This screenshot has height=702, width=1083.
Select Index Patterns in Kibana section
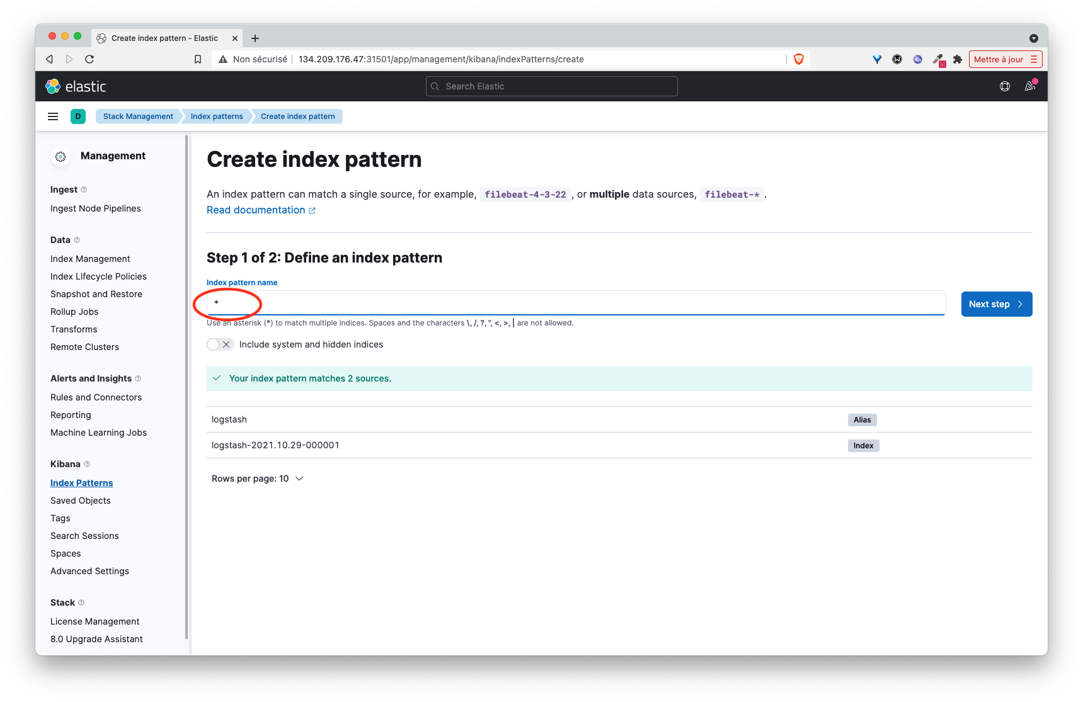tap(82, 483)
